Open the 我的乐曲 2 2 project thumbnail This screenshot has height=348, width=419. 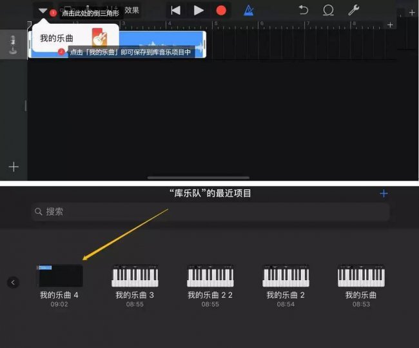[210, 276]
